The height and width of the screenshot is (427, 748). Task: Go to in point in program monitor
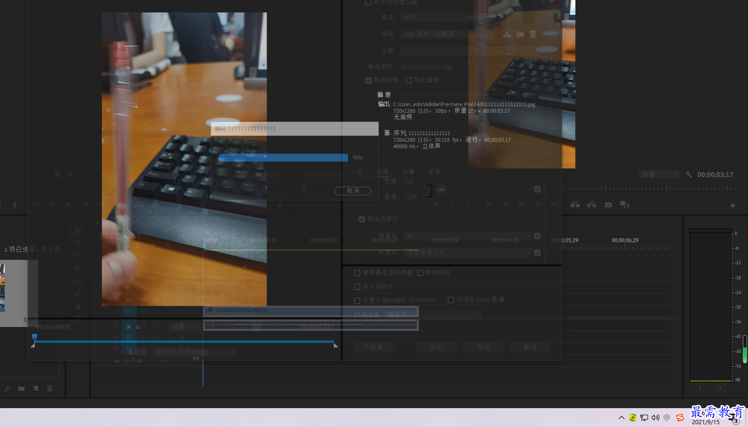point(490,205)
